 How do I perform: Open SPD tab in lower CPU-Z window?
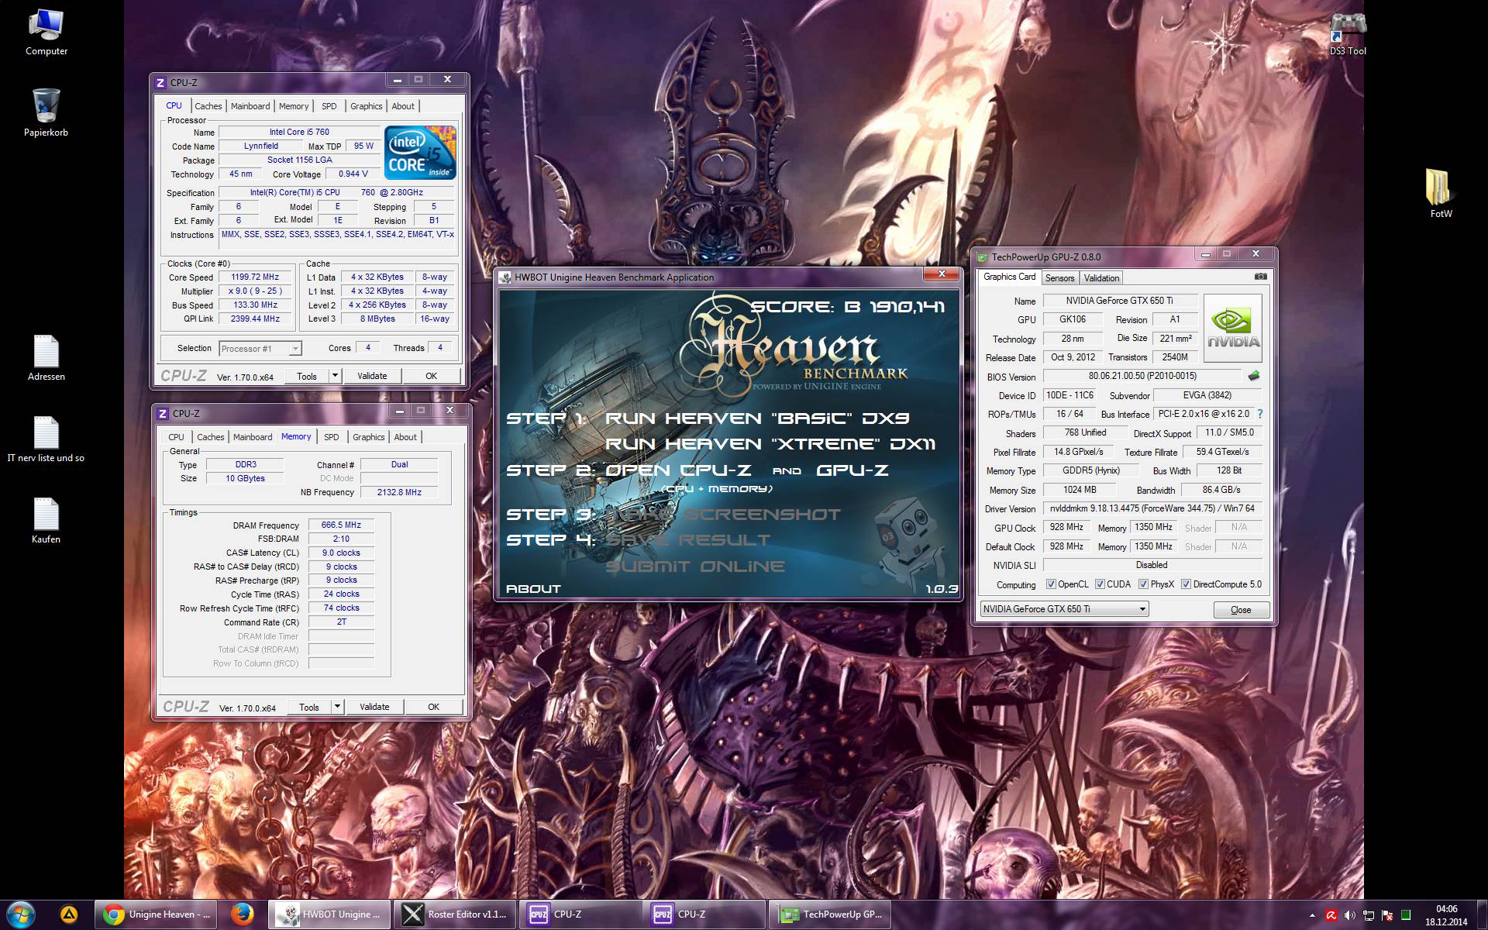point(332,437)
